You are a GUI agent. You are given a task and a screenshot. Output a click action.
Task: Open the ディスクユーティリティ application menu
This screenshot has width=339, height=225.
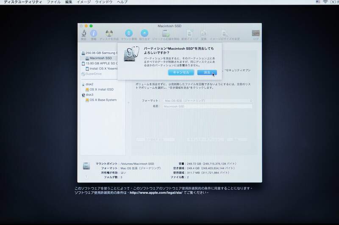[x=23, y=2]
